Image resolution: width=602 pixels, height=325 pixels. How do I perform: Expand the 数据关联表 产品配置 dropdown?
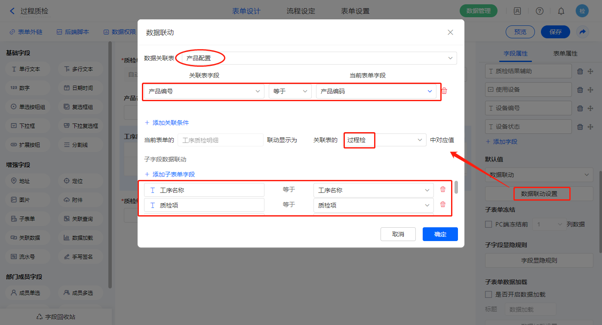pos(318,58)
